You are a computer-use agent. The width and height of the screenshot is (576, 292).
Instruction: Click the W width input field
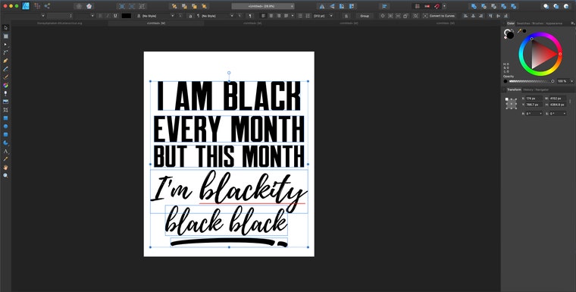pyautogui.click(x=558, y=99)
